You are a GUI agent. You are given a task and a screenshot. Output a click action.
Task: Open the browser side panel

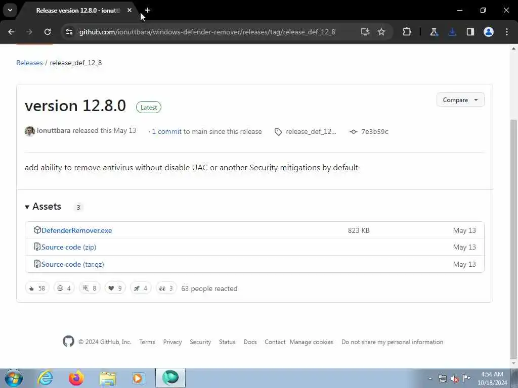[470, 32]
